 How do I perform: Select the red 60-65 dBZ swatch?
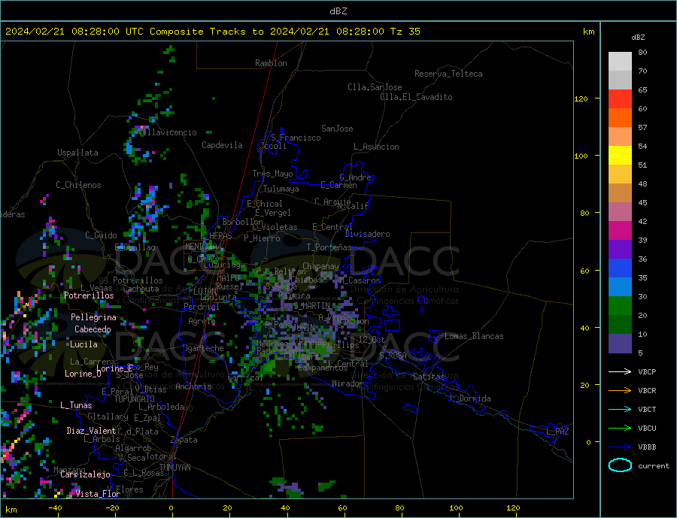[620, 98]
